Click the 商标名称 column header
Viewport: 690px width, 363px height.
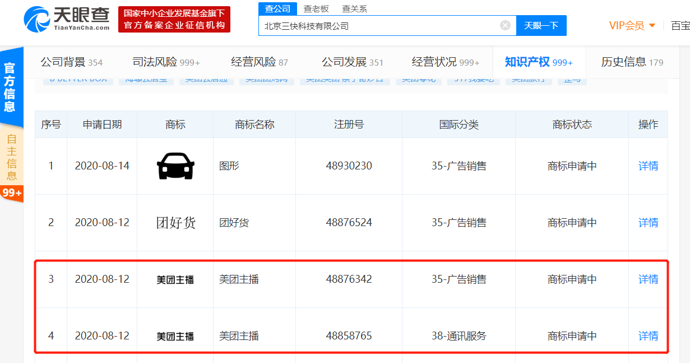click(254, 125)
